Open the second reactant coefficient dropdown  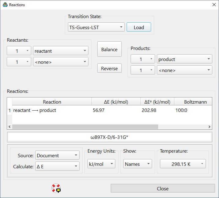click(x=19, y=62)
